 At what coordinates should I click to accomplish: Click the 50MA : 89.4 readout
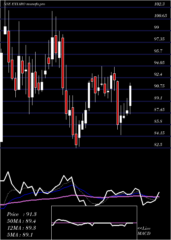pos(22,221)
